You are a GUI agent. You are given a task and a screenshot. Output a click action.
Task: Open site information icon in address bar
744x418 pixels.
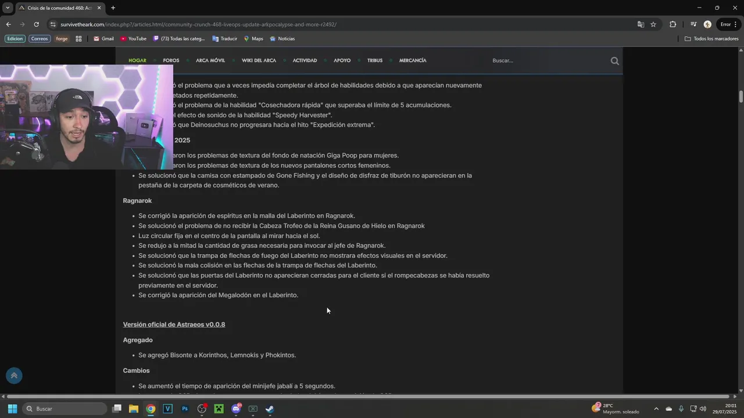(x=53, y=24)
